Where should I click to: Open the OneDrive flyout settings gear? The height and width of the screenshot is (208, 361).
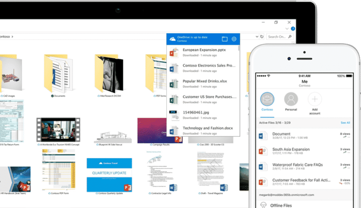click(x=234, y=39)
